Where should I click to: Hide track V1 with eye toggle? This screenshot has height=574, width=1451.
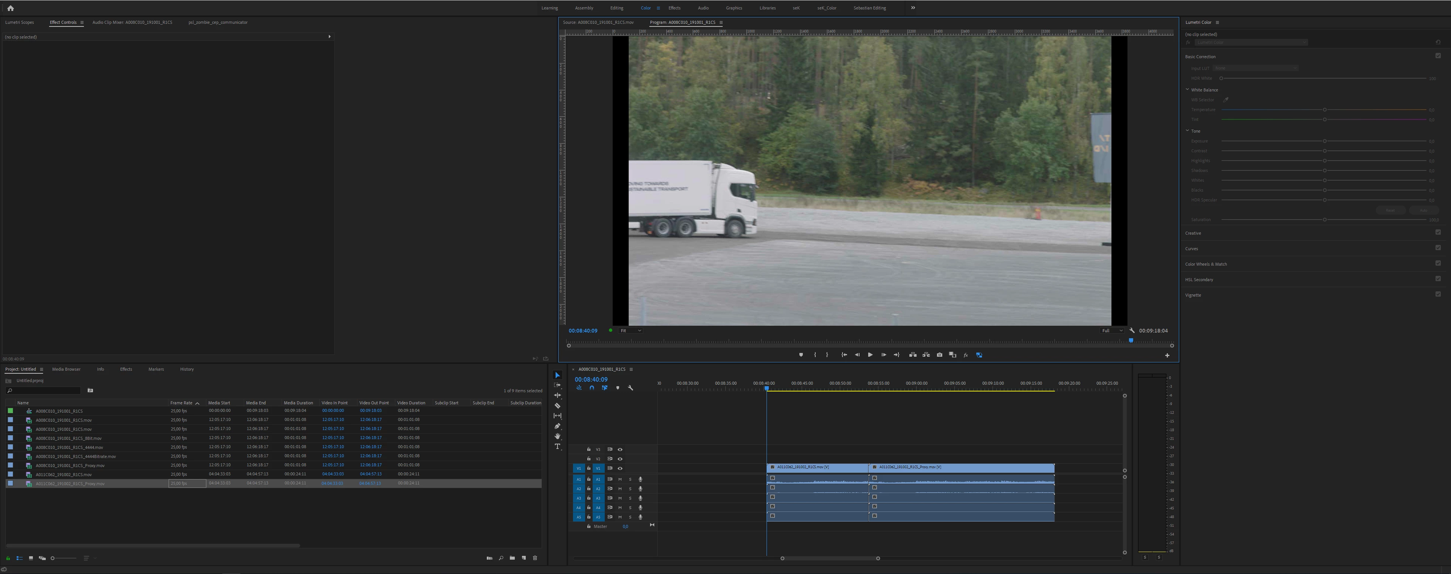pyautogui.click(x=619, y=468)
